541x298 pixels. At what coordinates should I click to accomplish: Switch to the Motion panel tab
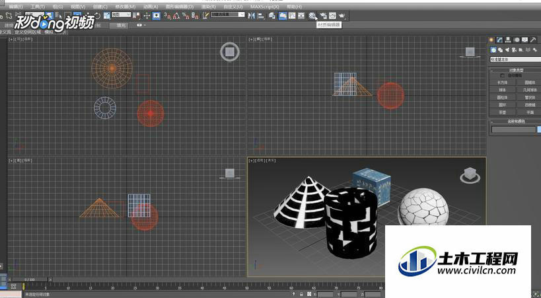[x=517, y=40]
